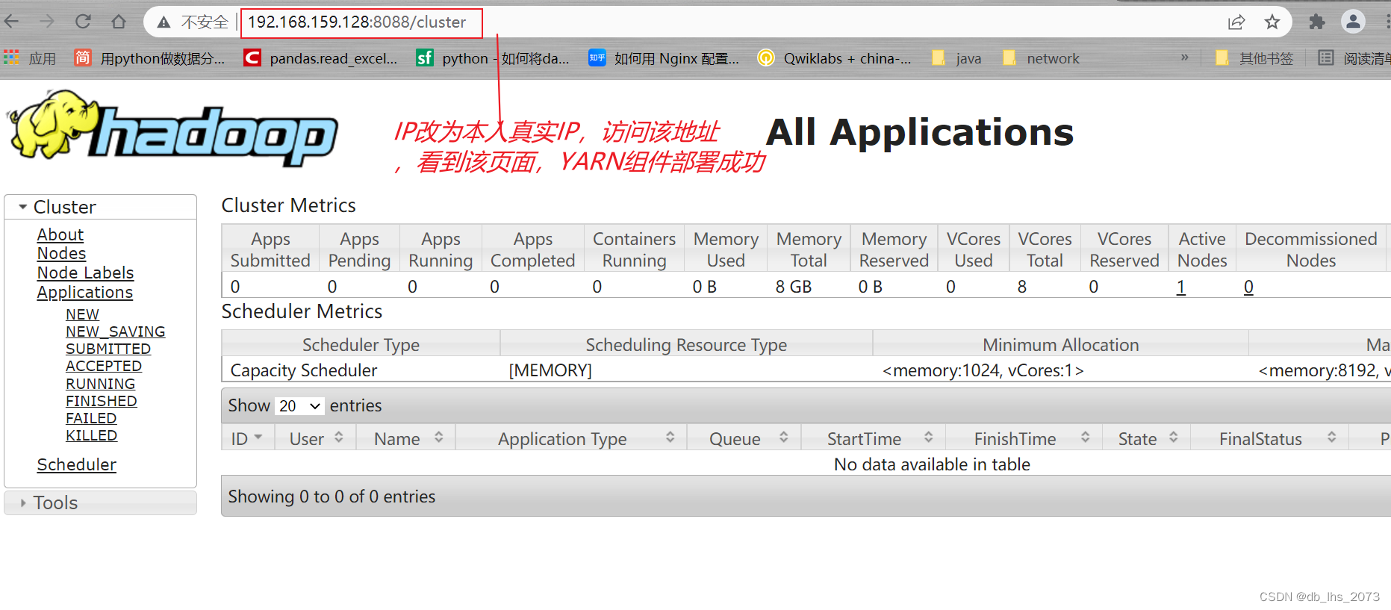Go back to the previous page
Image resolution: width=1391 pixels, height=610 pixels.
click(12, 22)
